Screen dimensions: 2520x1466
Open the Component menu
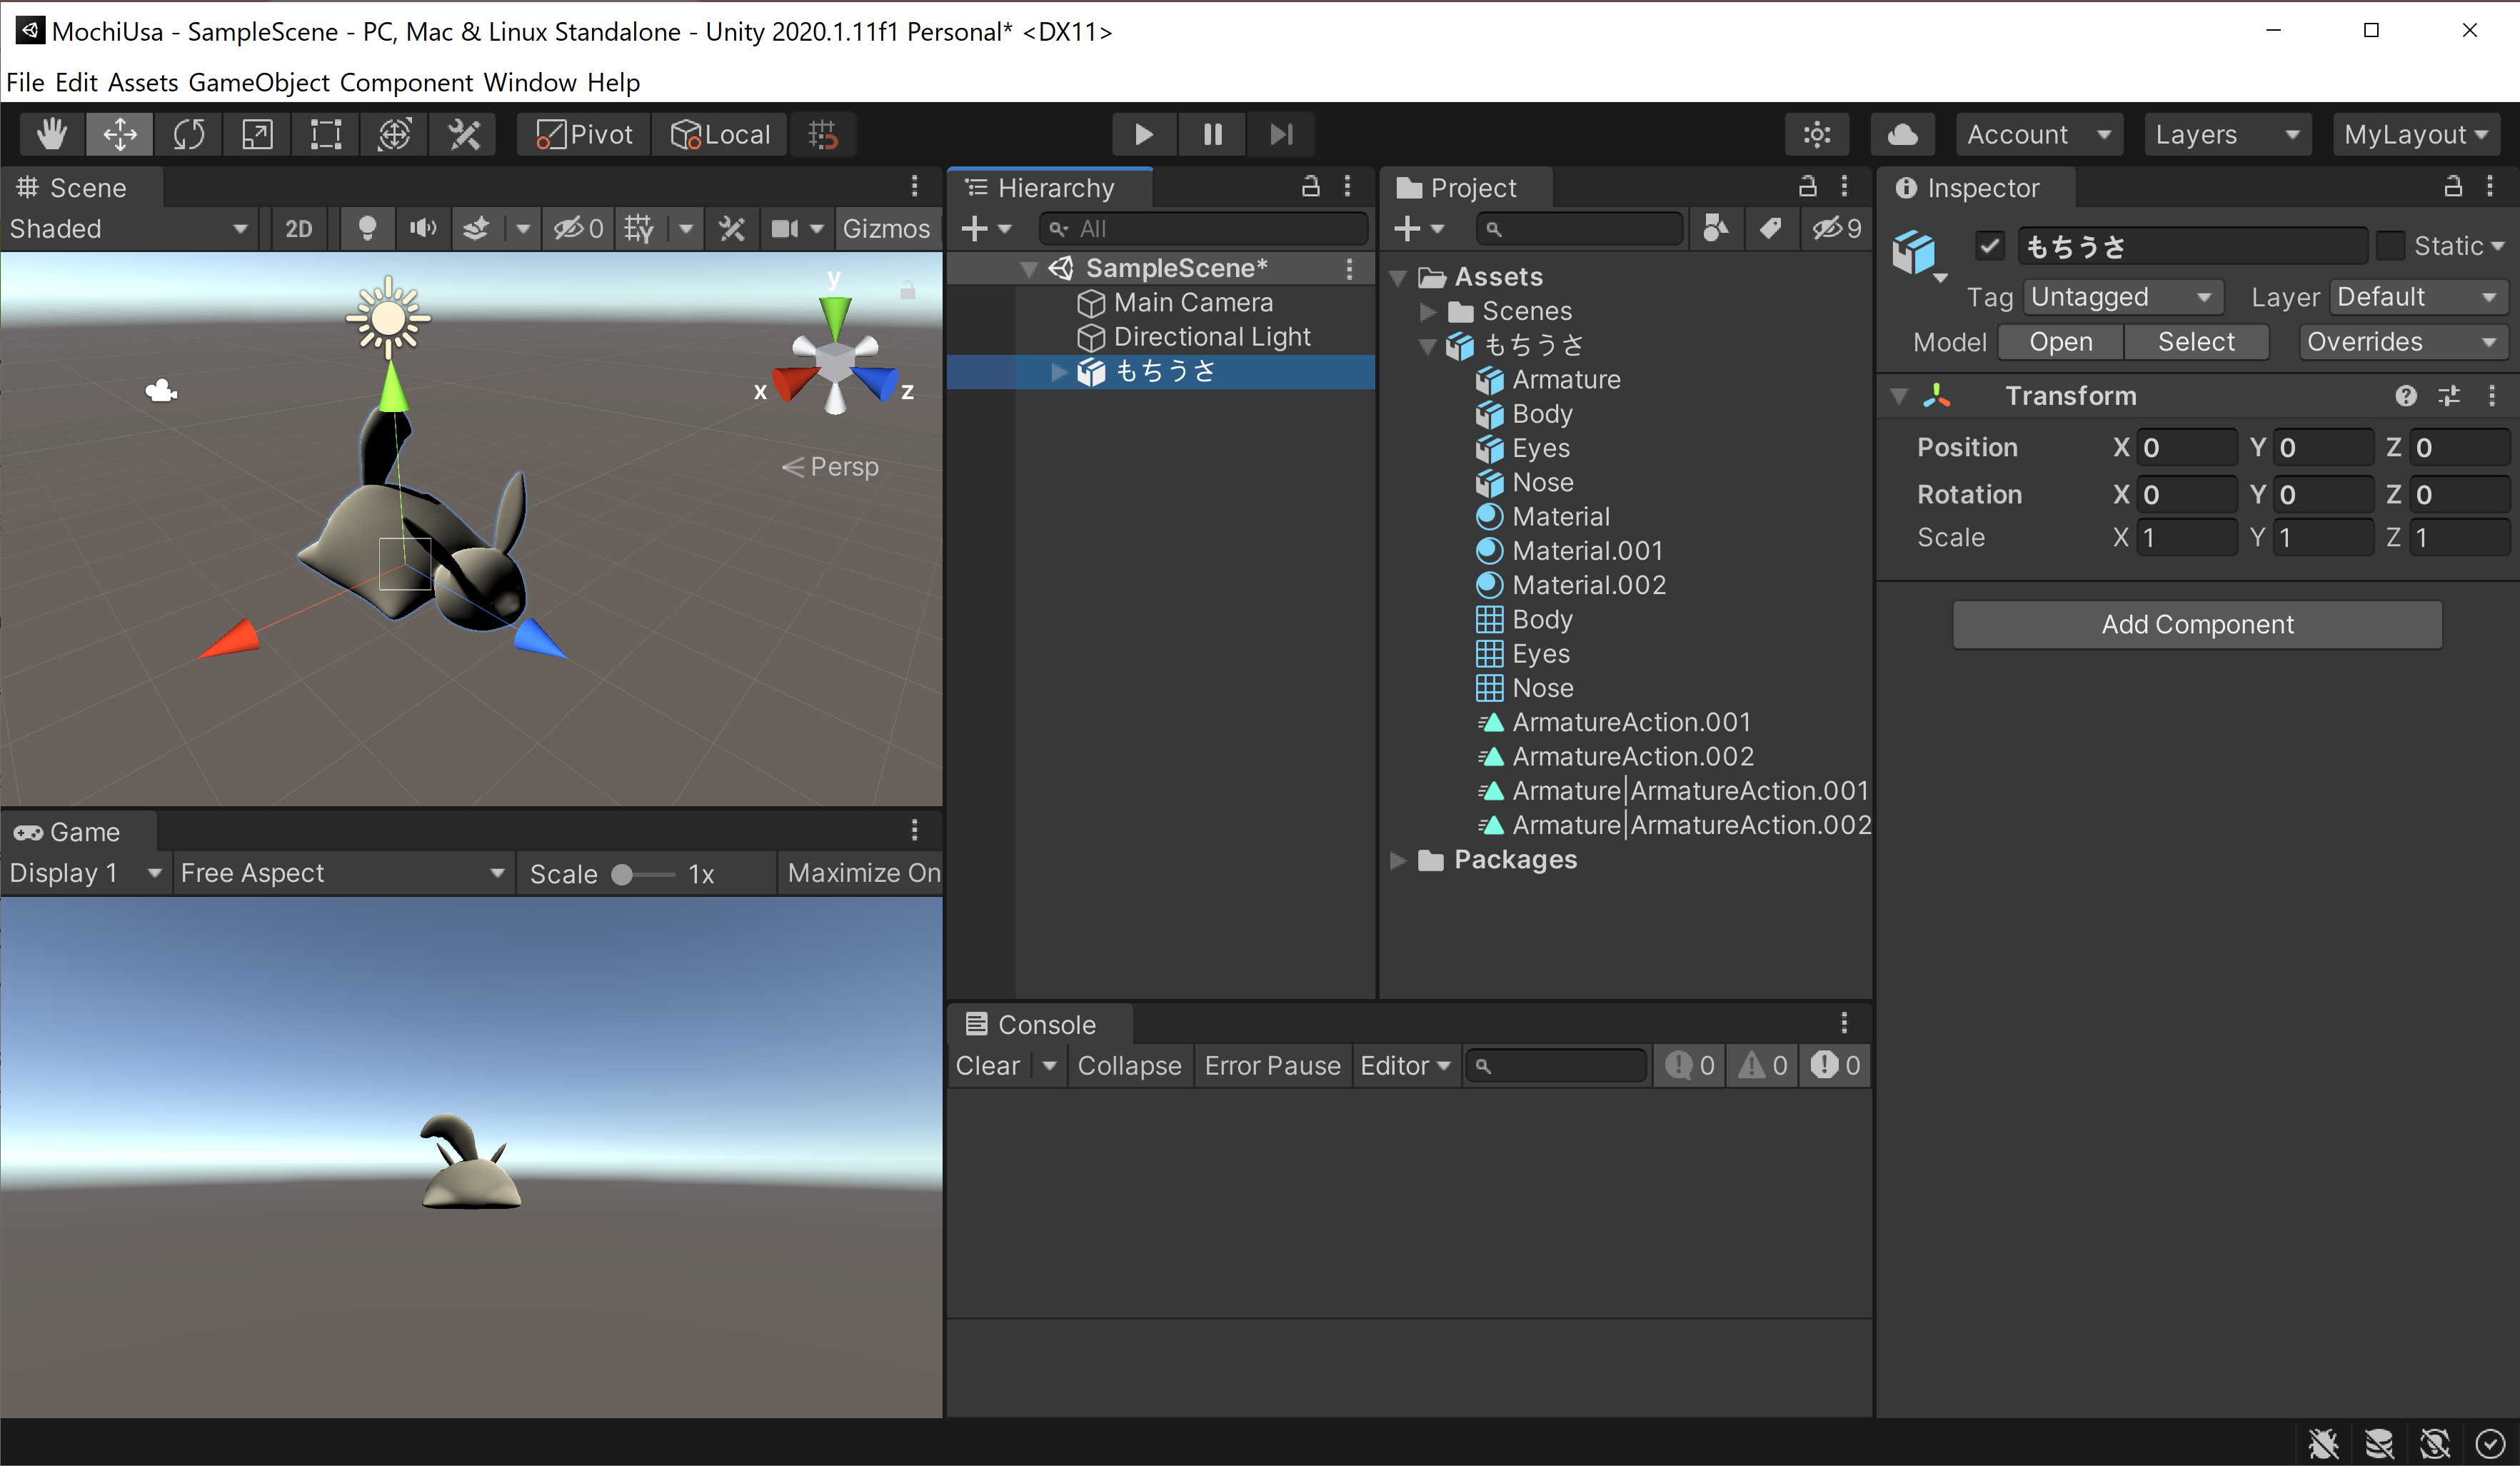pyautogui.click(x=406, y=82)
